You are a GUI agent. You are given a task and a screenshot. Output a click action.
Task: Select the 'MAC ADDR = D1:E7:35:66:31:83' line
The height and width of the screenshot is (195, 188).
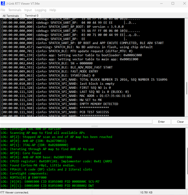(66, 96)
